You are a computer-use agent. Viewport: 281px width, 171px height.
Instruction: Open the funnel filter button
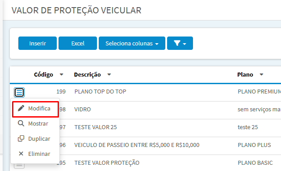[x=180, y=43]
